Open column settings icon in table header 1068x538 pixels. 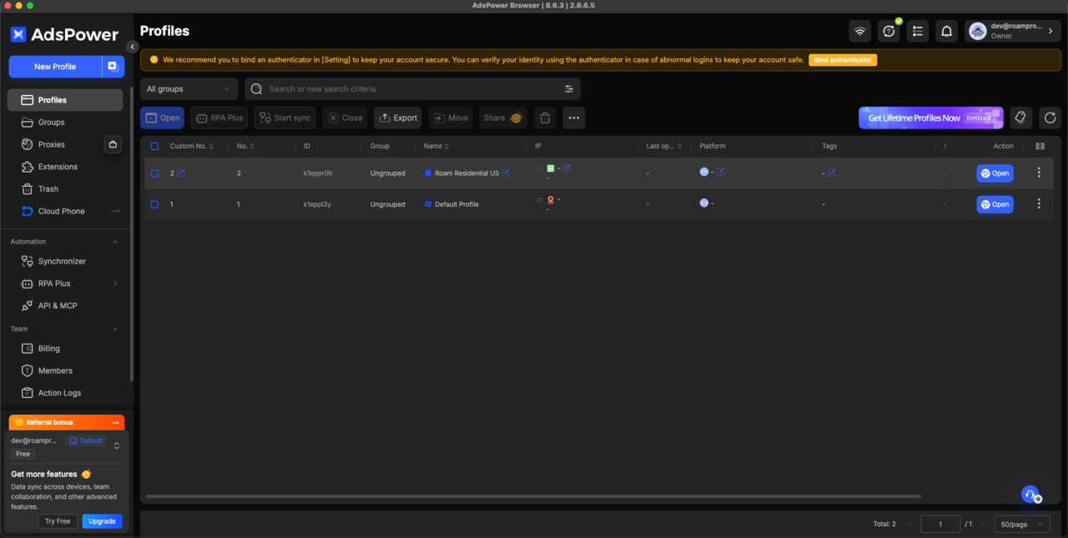[x=1040, y=146]
